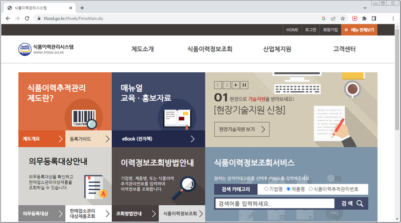This screenshot has width=401, height=223.
Task: Click the site info lock icon
Action: click(39, 18)
